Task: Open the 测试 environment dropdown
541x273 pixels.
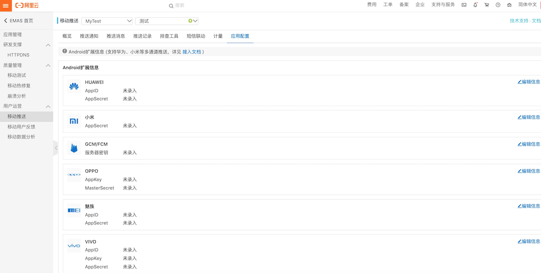Action: pos(167,21)
